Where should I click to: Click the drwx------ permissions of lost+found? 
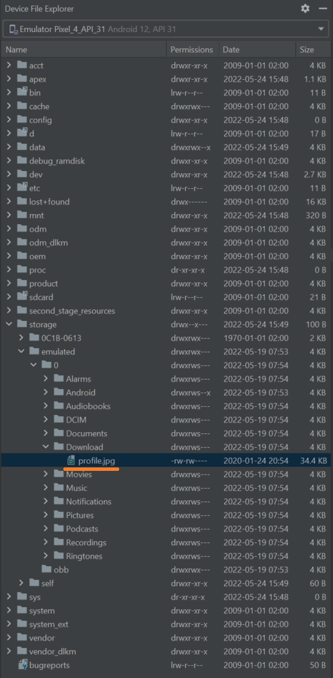189,202
